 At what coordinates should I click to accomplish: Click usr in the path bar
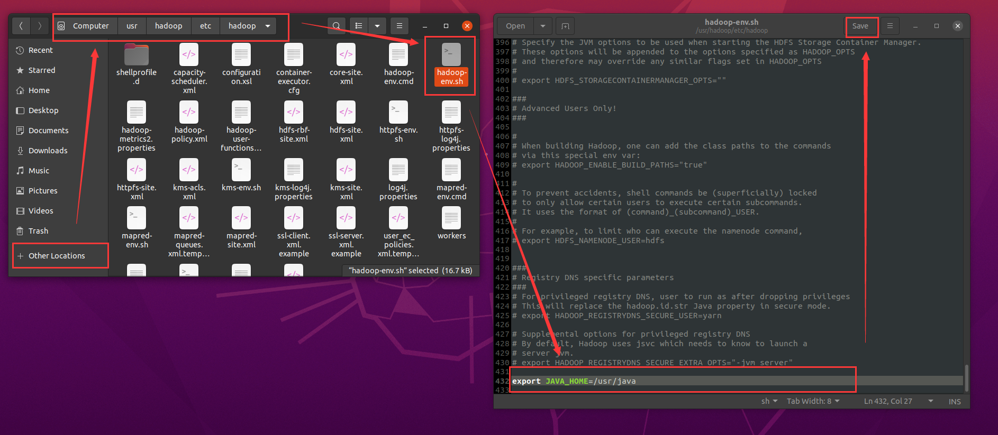click(x=132, y=26)
